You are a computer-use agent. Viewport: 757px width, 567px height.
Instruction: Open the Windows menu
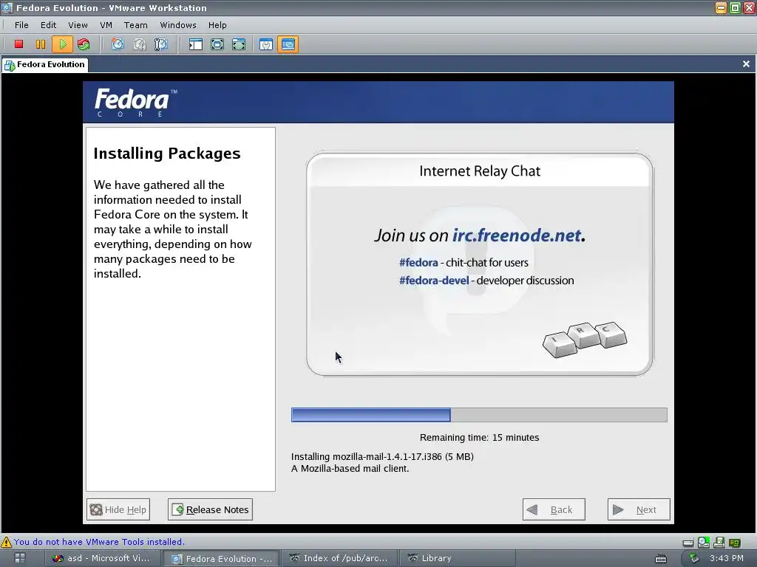click(178, 25)
